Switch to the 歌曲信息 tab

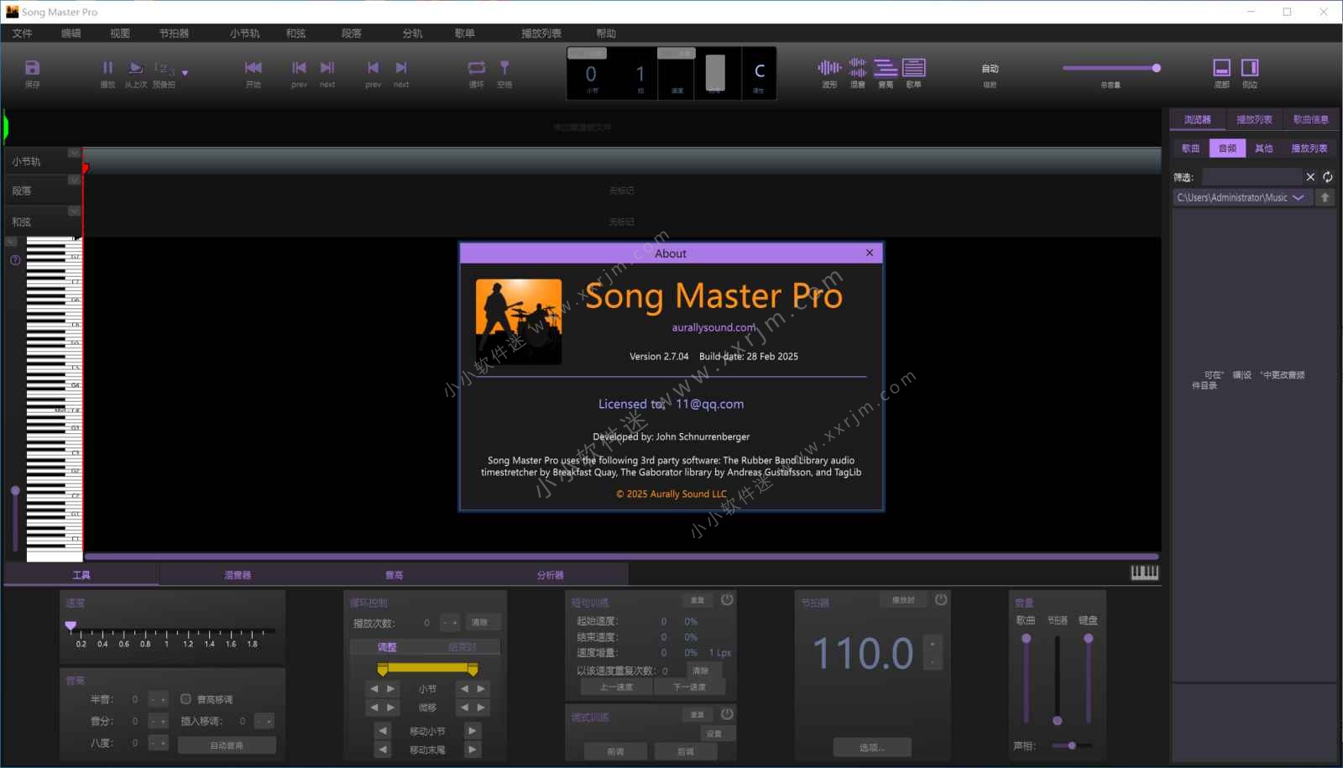1310,120
